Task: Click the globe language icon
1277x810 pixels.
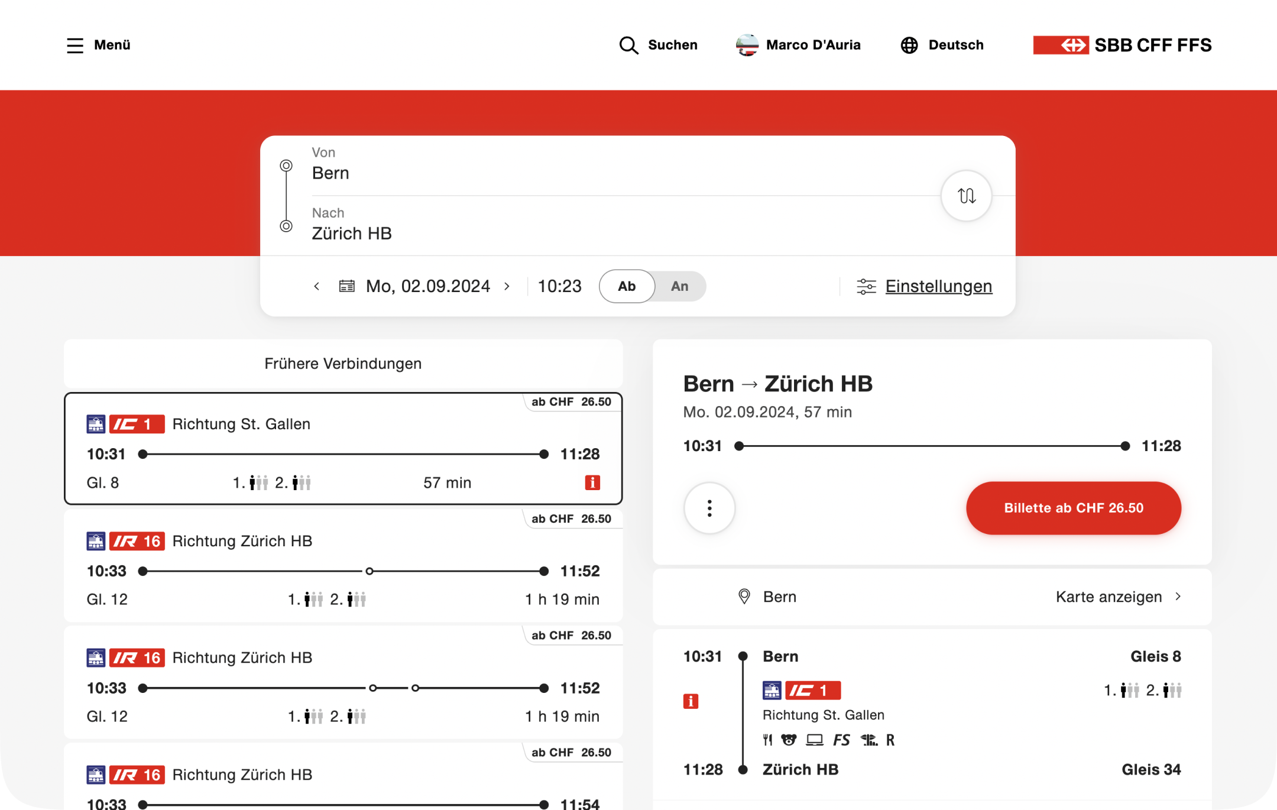Action: point(909,46)
